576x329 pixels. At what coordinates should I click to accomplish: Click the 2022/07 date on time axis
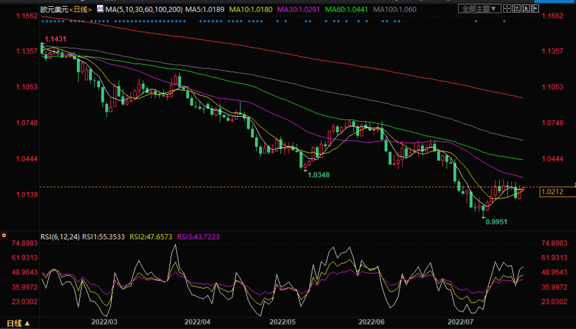[460, 322]
